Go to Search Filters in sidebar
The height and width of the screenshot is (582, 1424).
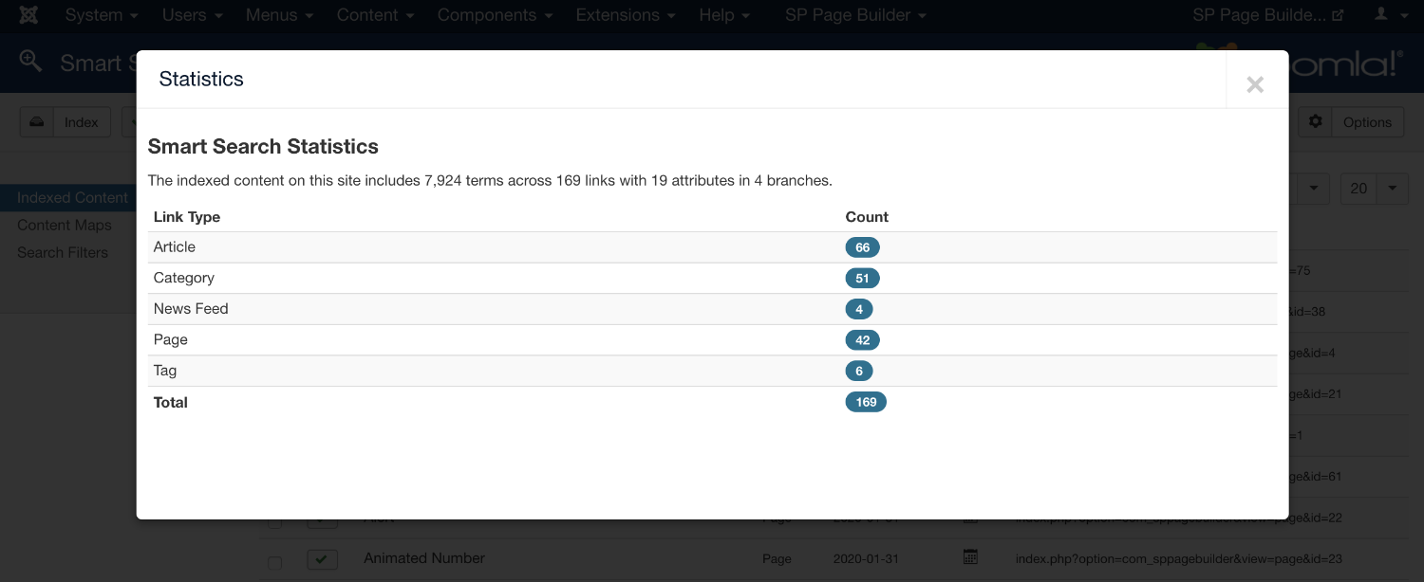[x=63, y=252]
